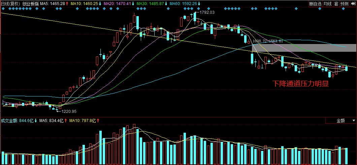Select the gray gap zone rectangle
The height and width of the screenshot is (165, 357).
click(x=304, y=48)
